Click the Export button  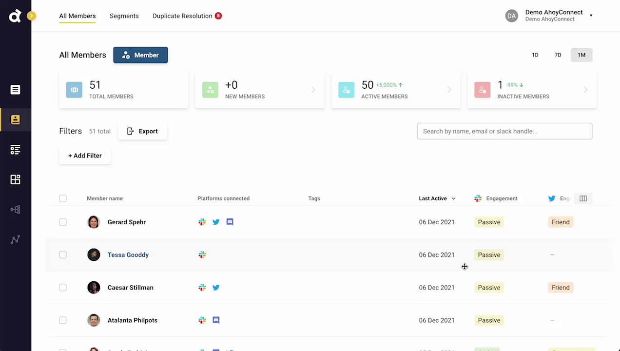pos(142,131)
